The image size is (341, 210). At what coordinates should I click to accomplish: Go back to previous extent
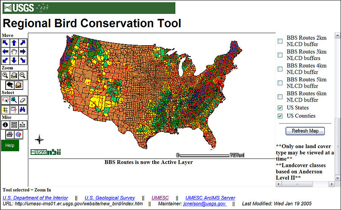coord(10,85)
